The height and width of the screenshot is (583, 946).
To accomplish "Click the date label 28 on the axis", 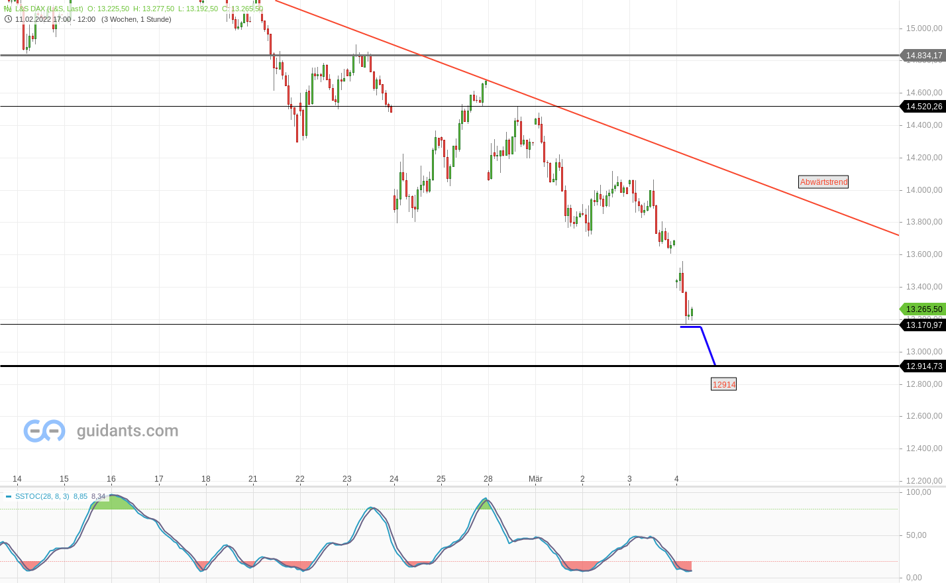I will [x=489, y=479].
